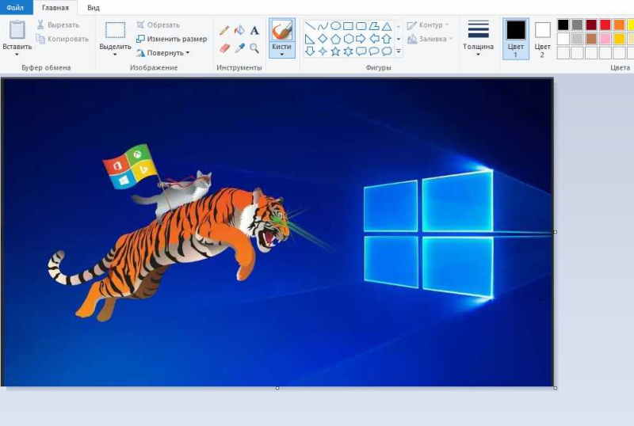The height and width of the screenshot is (426, 634).
Task: Select the Fill with color bucket tool
Action: pyautogui.click(x=239, y=30)
